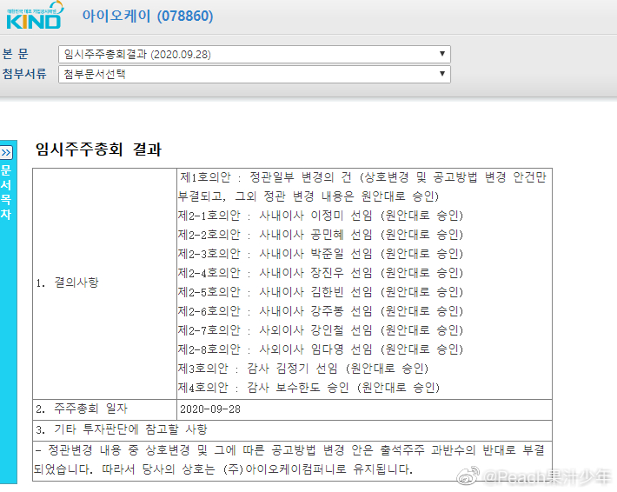Select line 제2-5호의안 사내이사 김한빈 선임
Screen dimensions: 617x492
pos(321,292)
